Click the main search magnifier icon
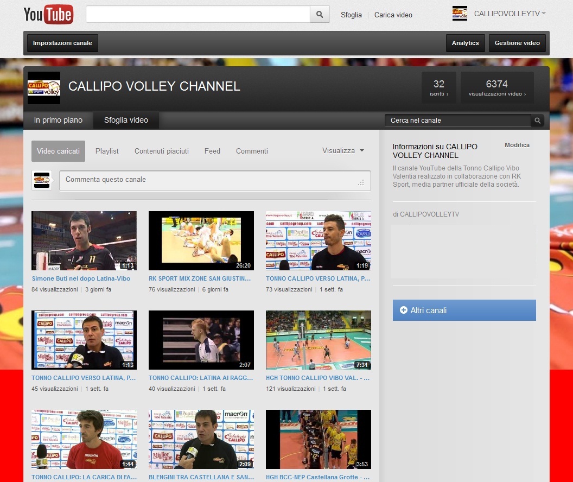 (320, 14)
